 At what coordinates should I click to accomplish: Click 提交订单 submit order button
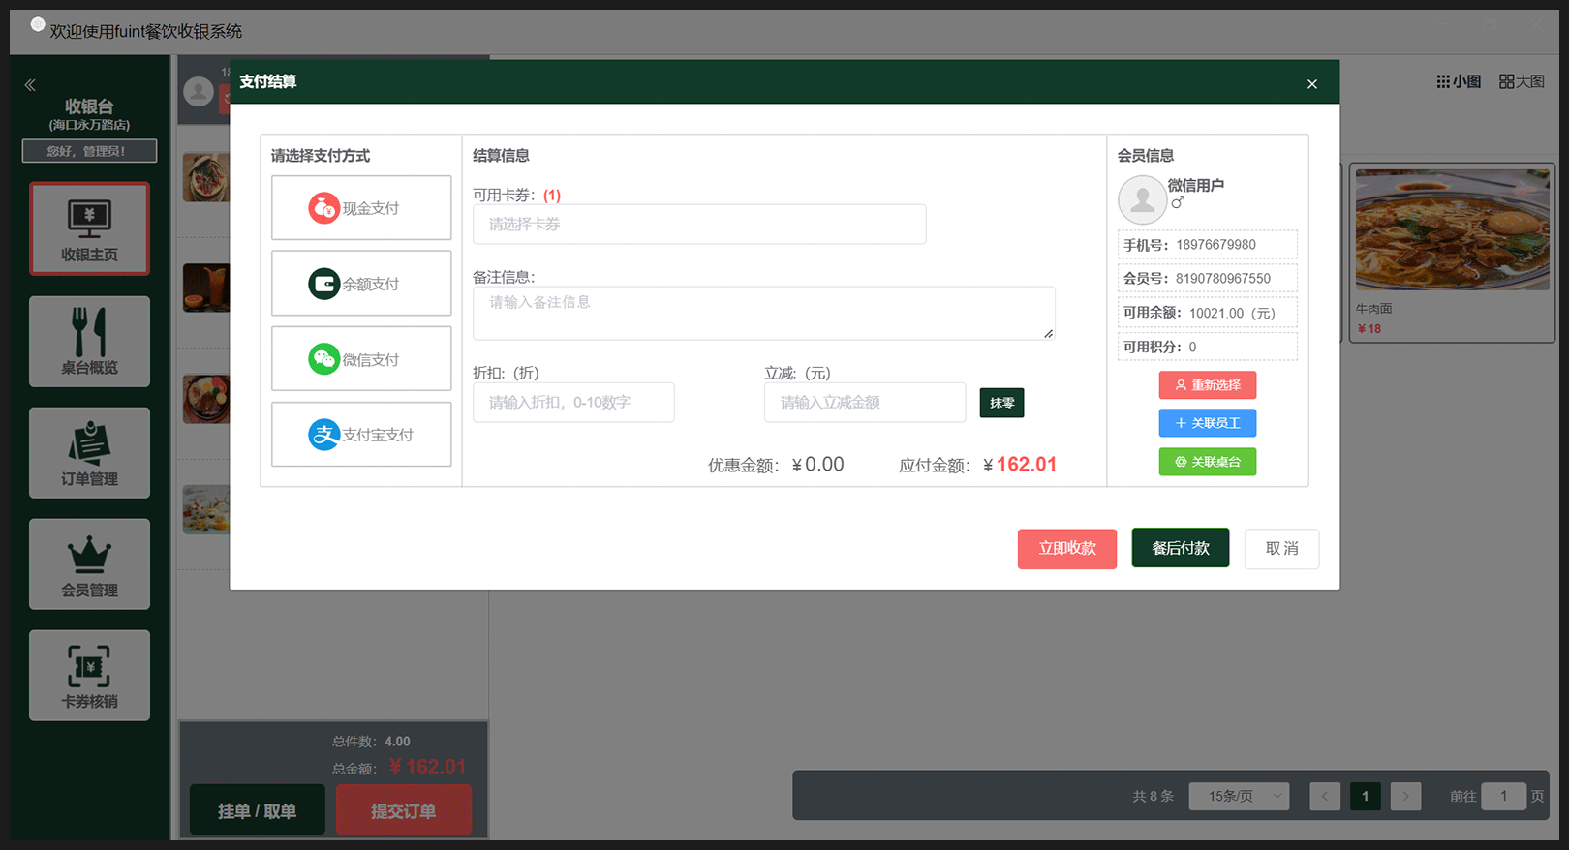(x=404, y=810)
